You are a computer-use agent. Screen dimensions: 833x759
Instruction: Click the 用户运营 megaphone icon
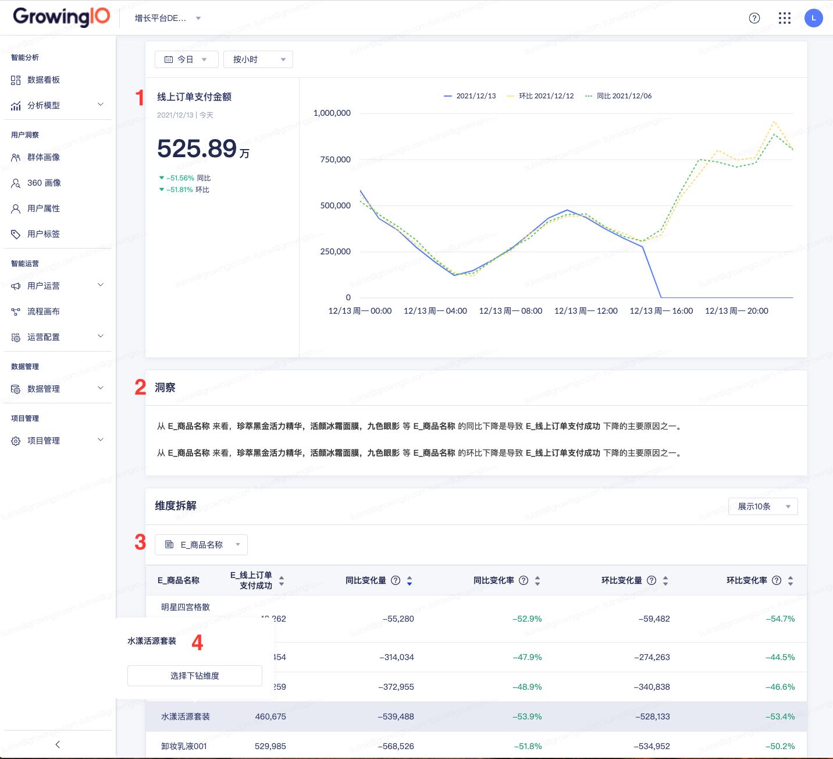(16, 286)
